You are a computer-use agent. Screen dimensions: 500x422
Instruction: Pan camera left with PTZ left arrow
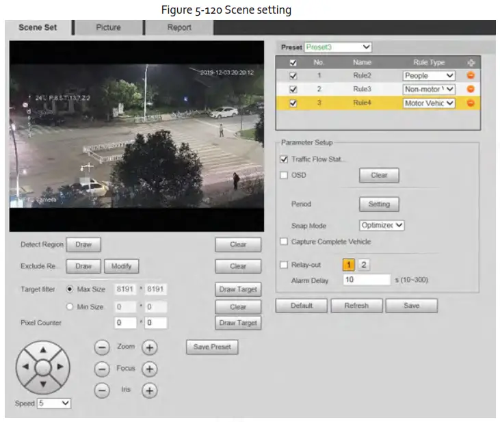click(x=26, y=367)
